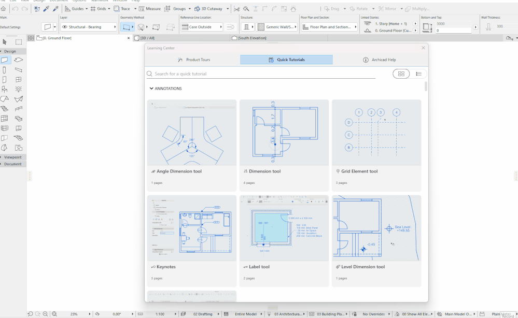The image size is (518, 318).
Task: Switch tutorials to list view
Action: pos(418,74)
